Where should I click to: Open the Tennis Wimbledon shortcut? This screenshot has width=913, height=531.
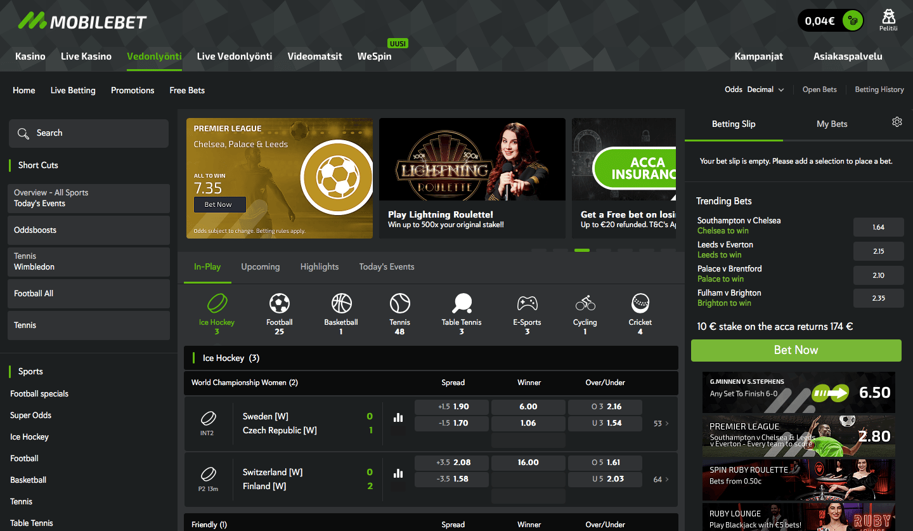tap(89, 262)
